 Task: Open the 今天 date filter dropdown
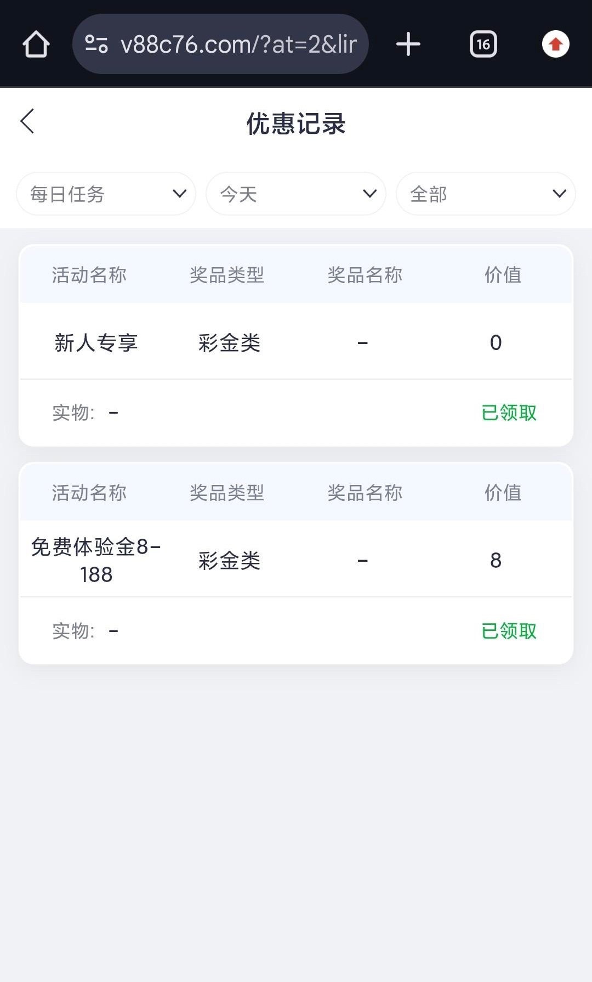coord(296,194)
